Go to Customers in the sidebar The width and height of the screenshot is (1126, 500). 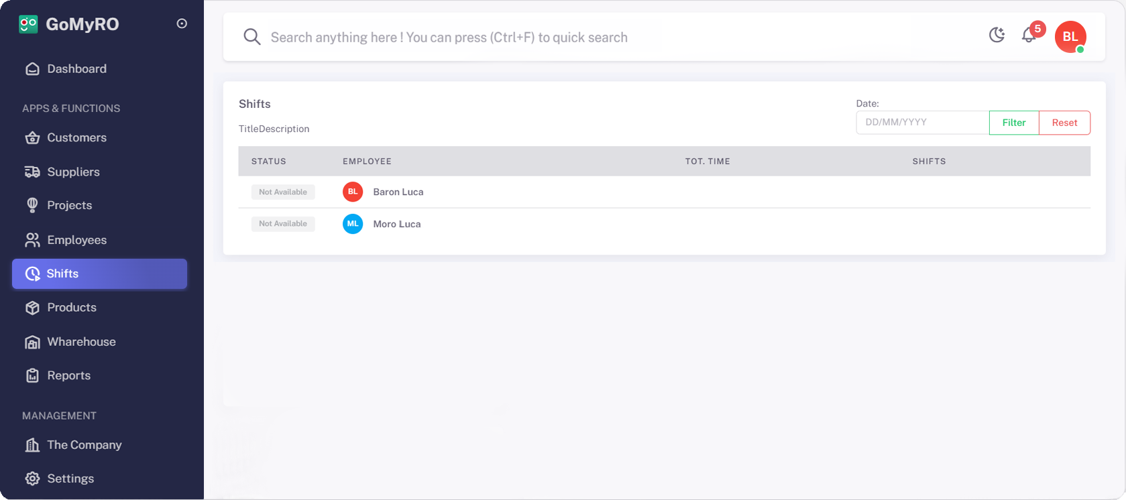(x=76, y=138)
